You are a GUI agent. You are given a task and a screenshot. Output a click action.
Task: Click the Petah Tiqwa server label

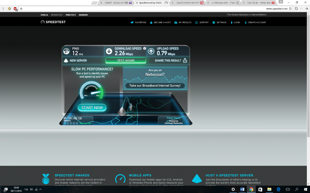coord(173,118)
